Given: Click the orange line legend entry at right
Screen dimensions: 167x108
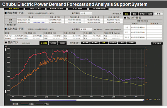Looking at the screenshot, I should point(149,99).
